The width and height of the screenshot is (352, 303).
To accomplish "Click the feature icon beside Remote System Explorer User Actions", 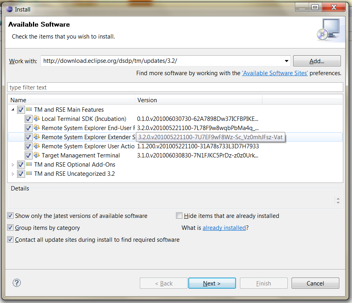I will pyautogui.click(x=37, y=146).
